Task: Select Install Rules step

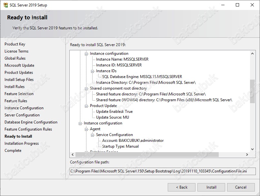Action: tap(15, 87)
